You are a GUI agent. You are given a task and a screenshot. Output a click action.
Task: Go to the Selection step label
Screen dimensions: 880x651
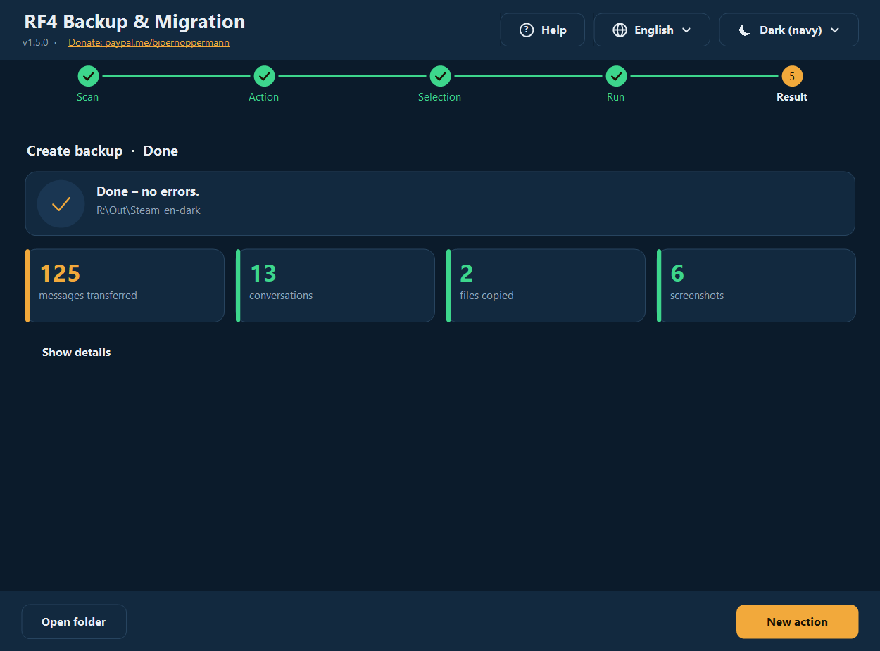click(440, 97)
